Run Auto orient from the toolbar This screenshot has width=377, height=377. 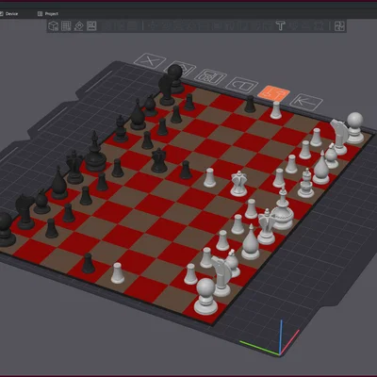click(78, 25)
